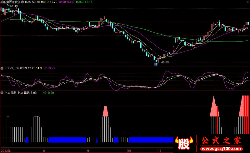Open the KDJ(9,3,3) indicator dropdown arrow

pos(2,68)
